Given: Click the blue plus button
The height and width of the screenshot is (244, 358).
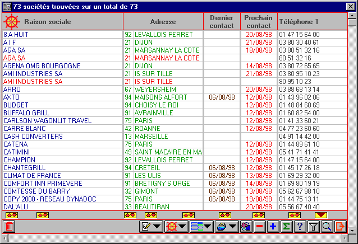Looking at the screenshot, I should (x=273, y=227).
